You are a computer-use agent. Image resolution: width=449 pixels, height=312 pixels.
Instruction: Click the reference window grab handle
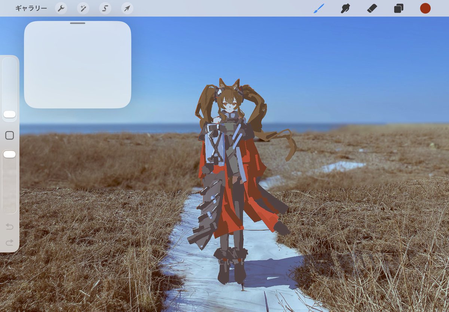(77, 23)
